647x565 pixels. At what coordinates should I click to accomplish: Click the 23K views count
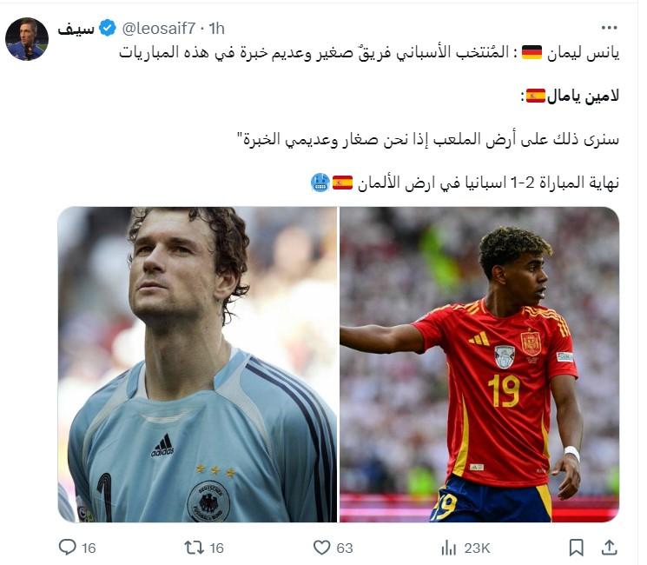[477, 548]
